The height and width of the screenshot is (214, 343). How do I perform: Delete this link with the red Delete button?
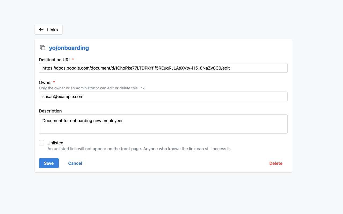click(276, 163)
